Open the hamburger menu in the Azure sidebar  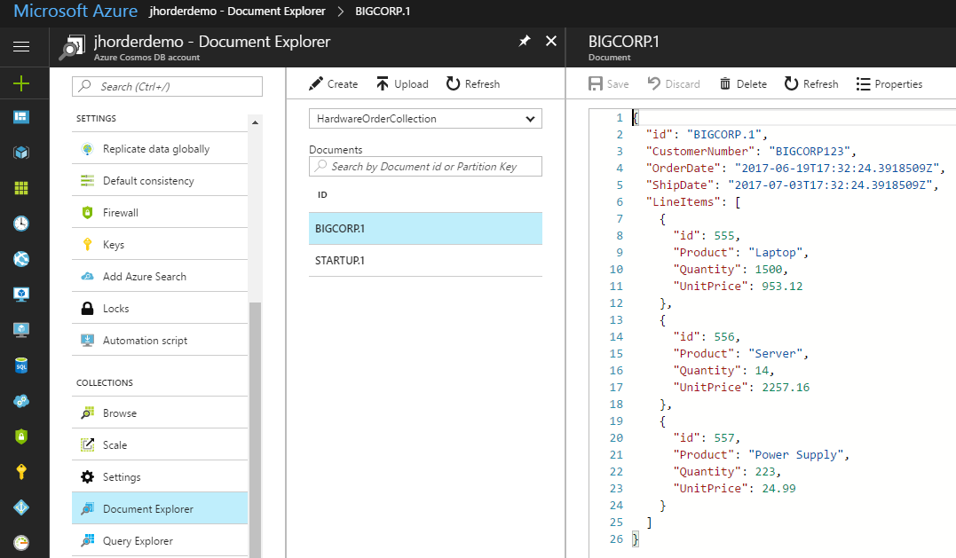[x=21, y=46]
